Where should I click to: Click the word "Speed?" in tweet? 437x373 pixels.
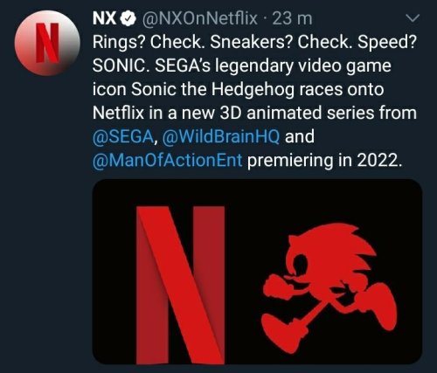click(387, 43)
